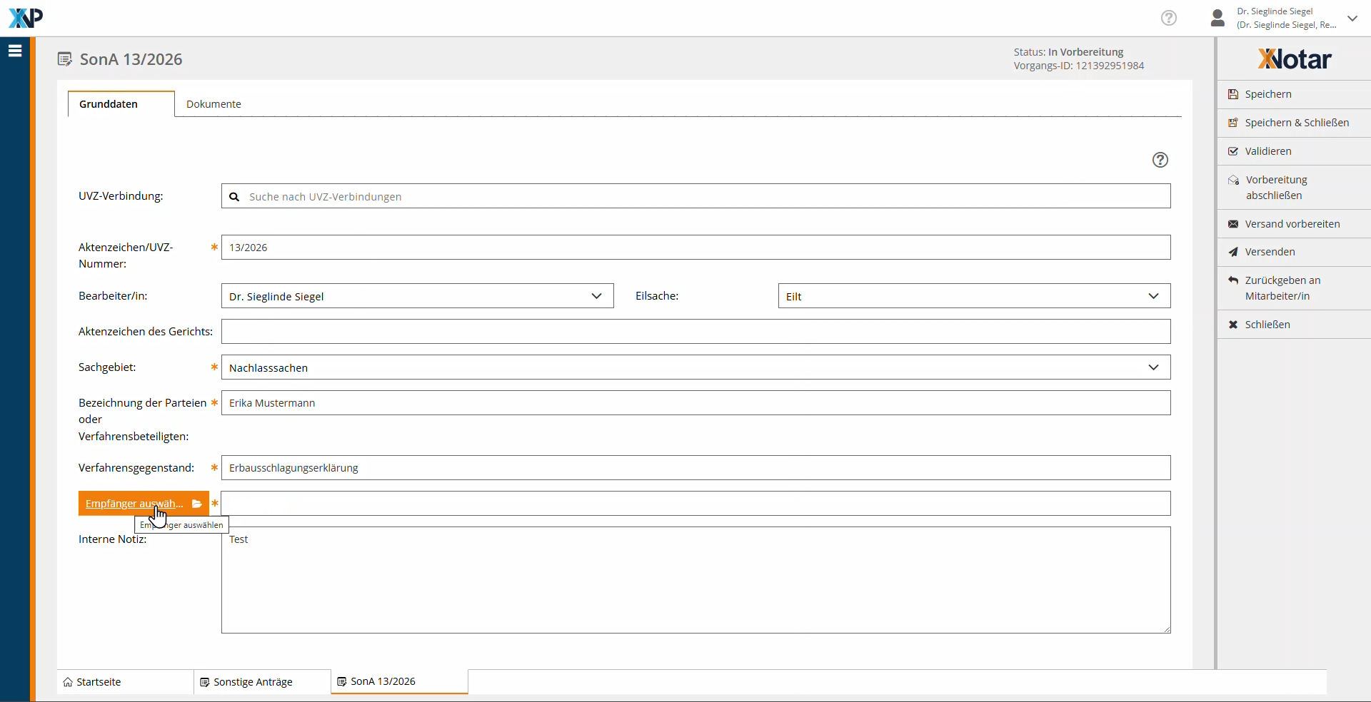Expand the user account dropdown chevron

[x=1352, y=19]
